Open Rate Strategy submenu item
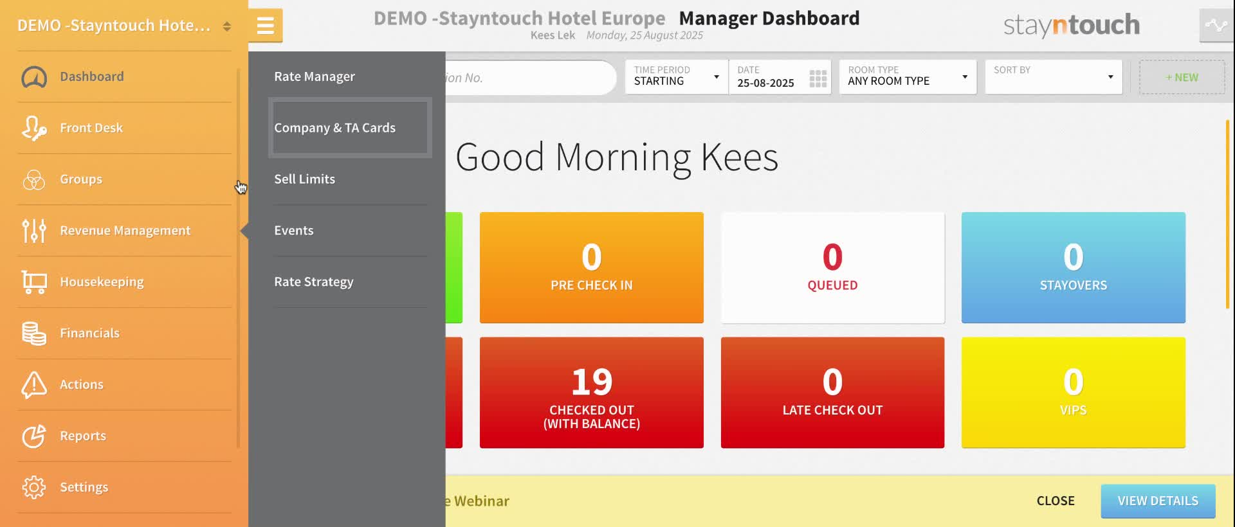 351,282
